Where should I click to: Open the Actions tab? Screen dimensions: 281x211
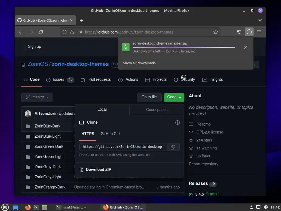point(128,80)
